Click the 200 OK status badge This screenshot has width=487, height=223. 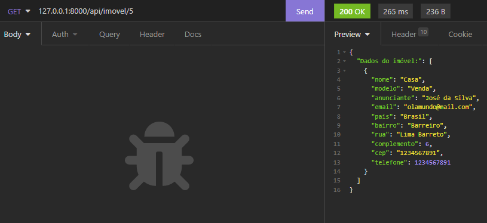coord(352,11)
